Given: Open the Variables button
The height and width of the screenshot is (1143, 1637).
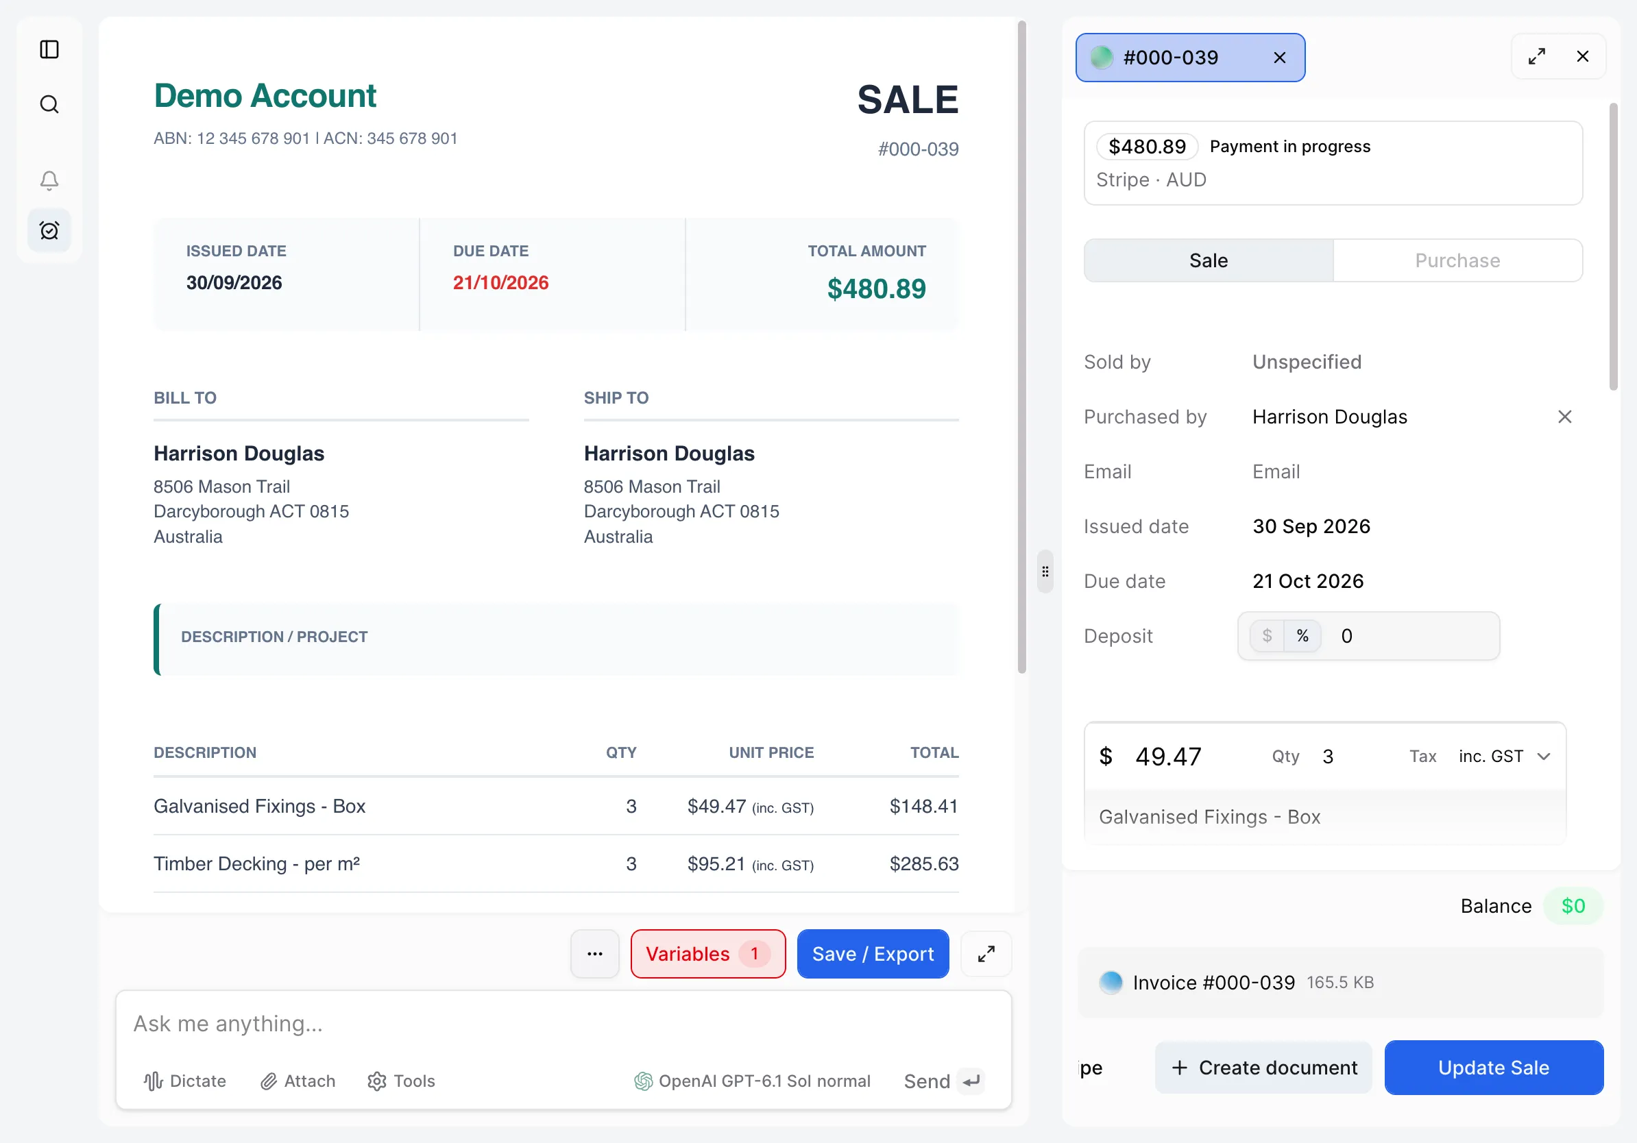Looking at the screenshot, I should click(x=707, y=953).
